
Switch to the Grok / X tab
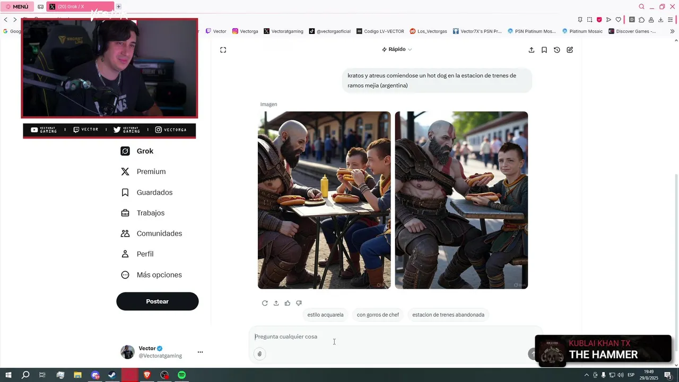(x=80, y=6)
